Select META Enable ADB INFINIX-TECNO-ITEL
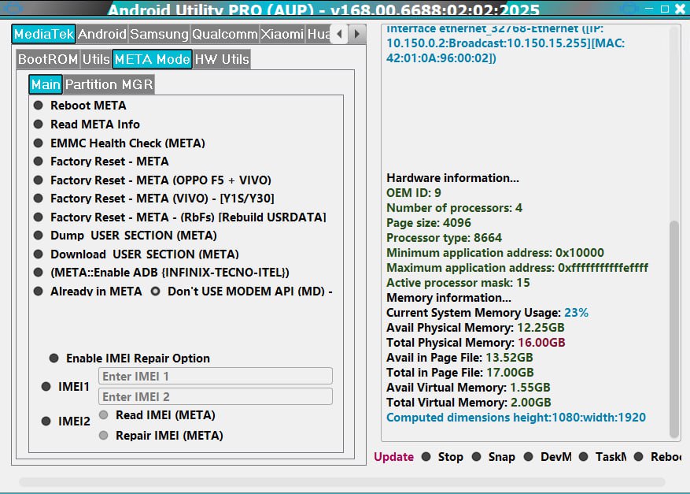The image size is (690, 494). (x=161, y=273)
